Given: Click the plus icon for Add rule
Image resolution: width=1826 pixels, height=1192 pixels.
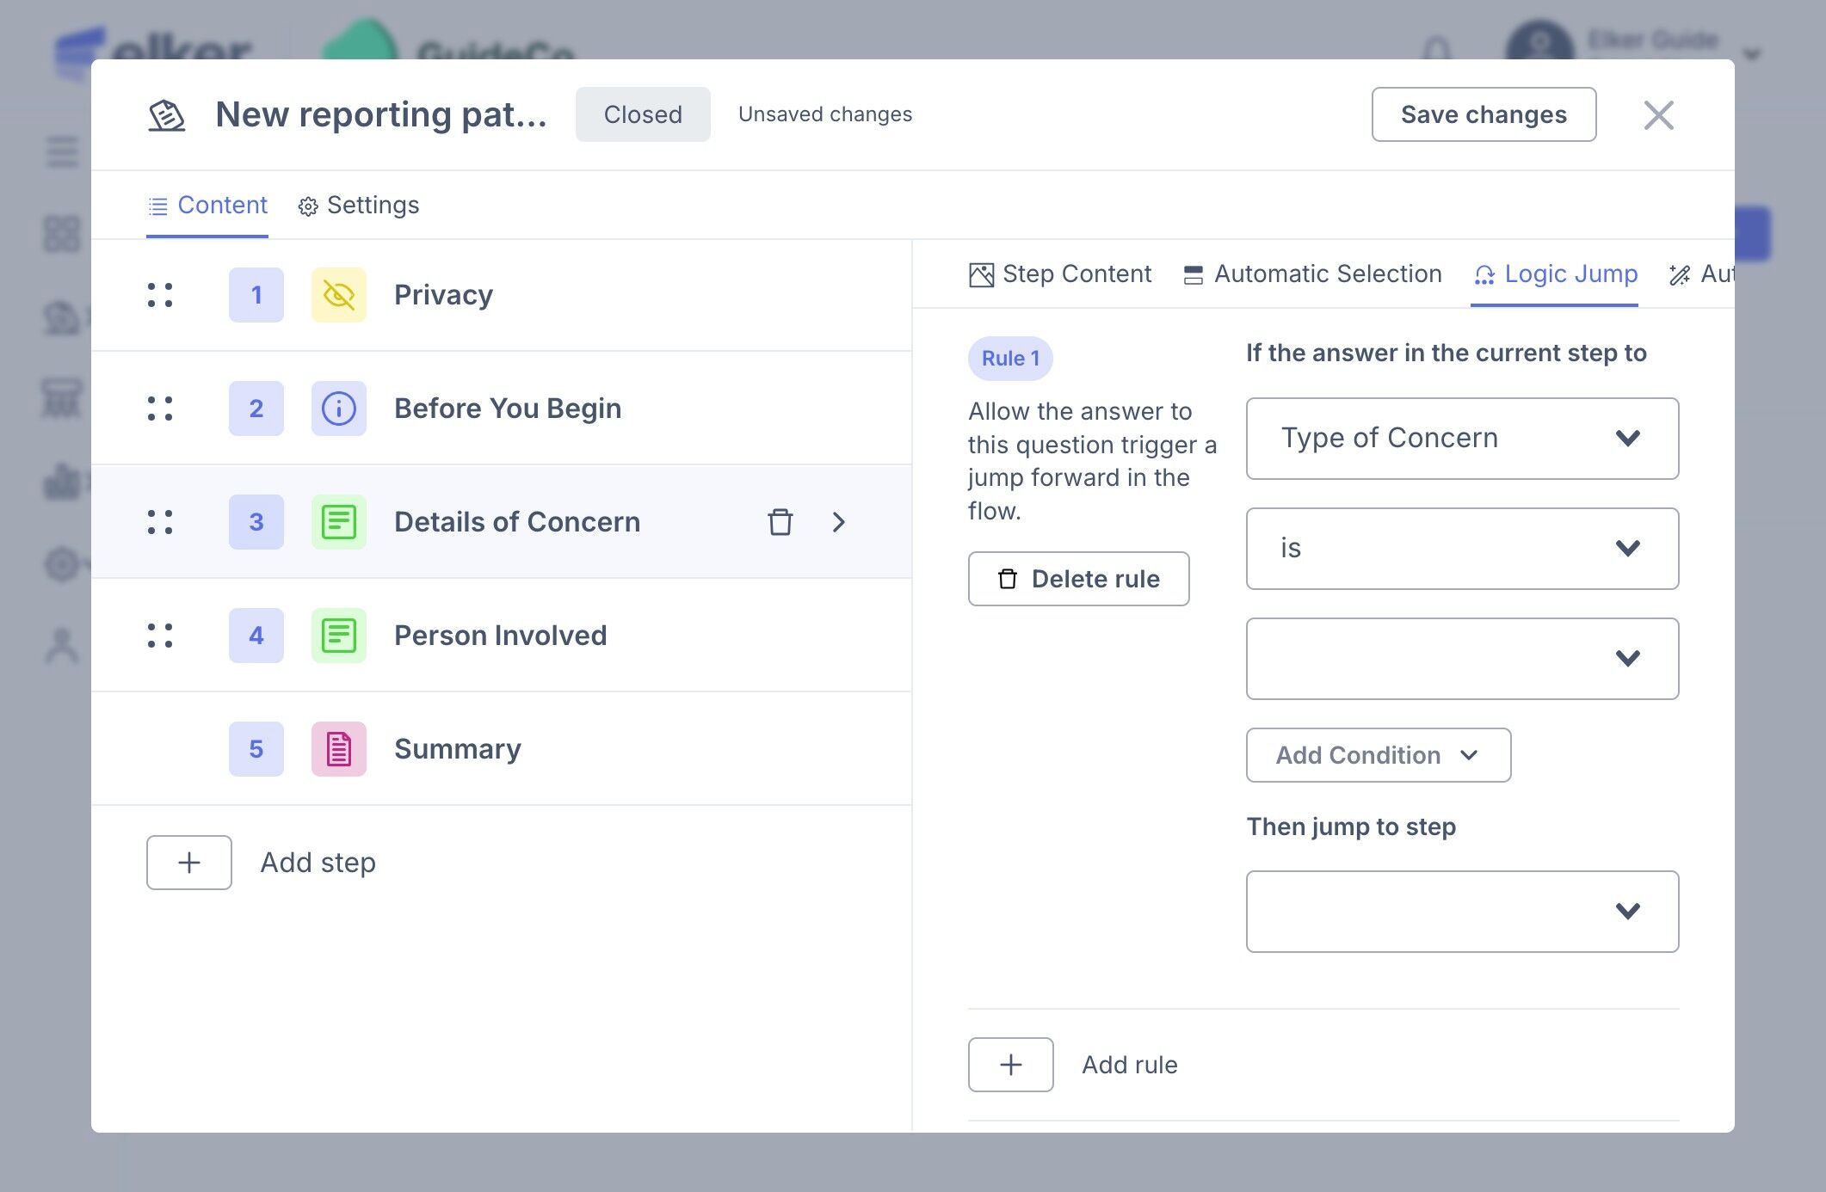Looking at the screenshot, I should coord(1010,1065).
